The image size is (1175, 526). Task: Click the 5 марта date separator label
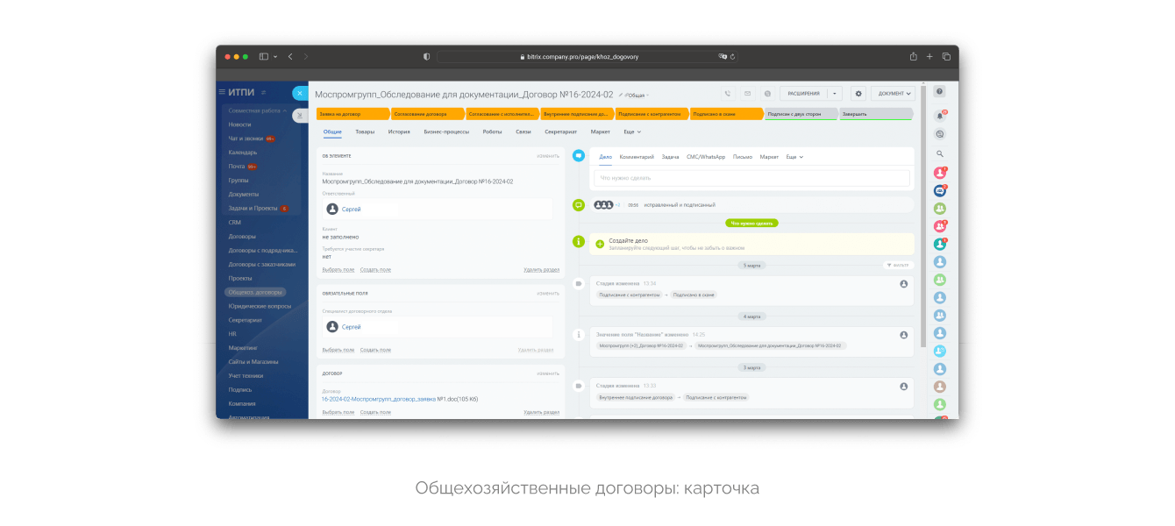[x=751, y=264]
